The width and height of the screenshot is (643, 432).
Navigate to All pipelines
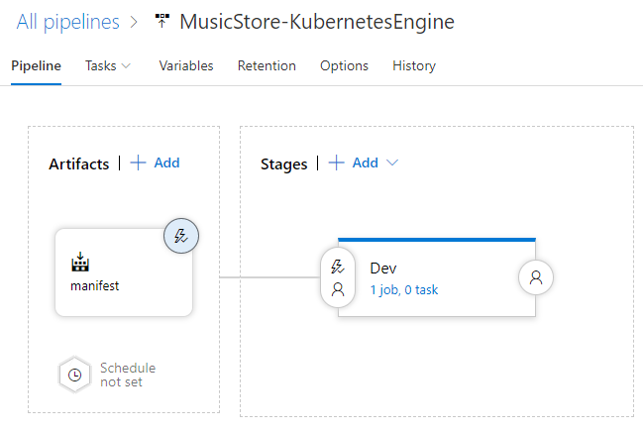[67, 22]
